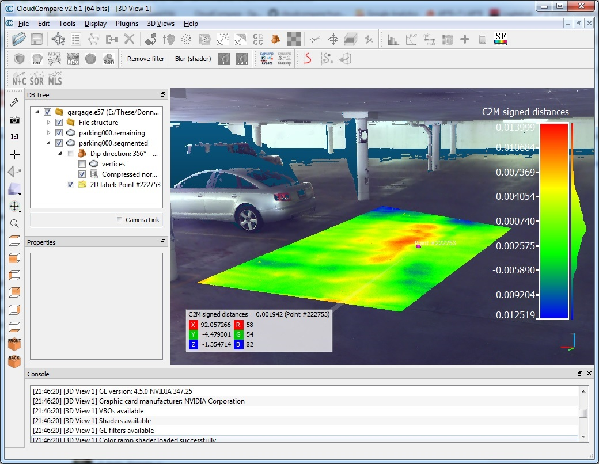Collapse the parking000.segmented tree node

pyautogui.click(x=49, y=143)
